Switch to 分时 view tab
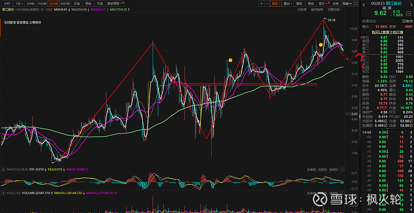This screenshot has height=213, width=414. pos(7,3)
